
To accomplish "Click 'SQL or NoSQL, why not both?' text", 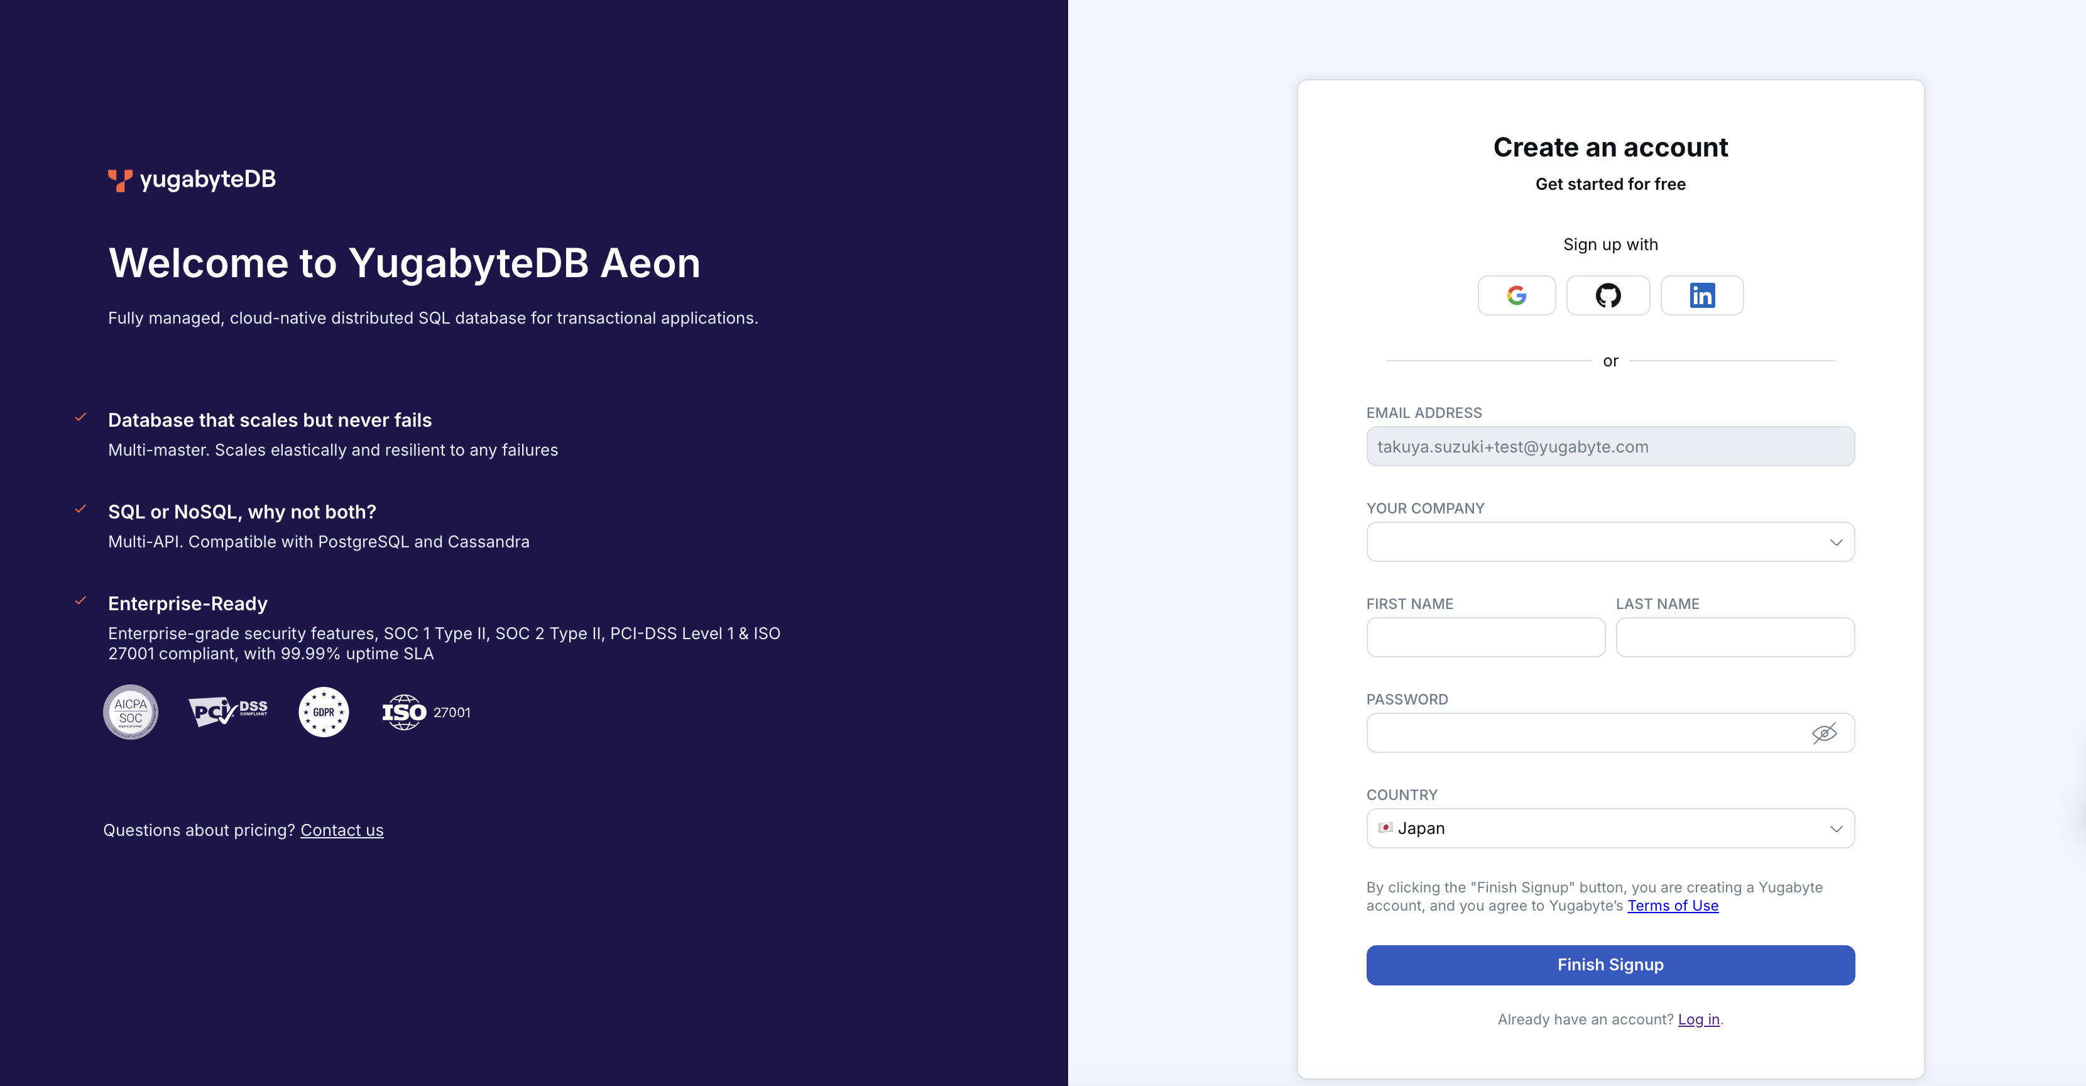I will coord(242,512).
